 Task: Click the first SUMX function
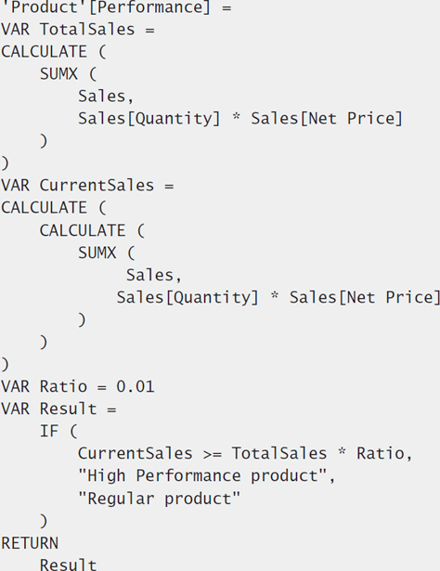58,74
